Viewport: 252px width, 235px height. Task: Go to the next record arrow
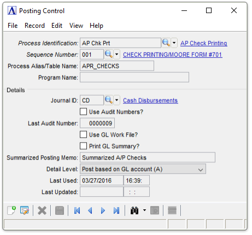[103, 210]
